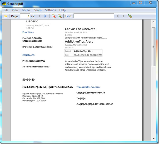Click the 'CONSTANTS' heading
The image size is (159, 144).
[28, 55]
